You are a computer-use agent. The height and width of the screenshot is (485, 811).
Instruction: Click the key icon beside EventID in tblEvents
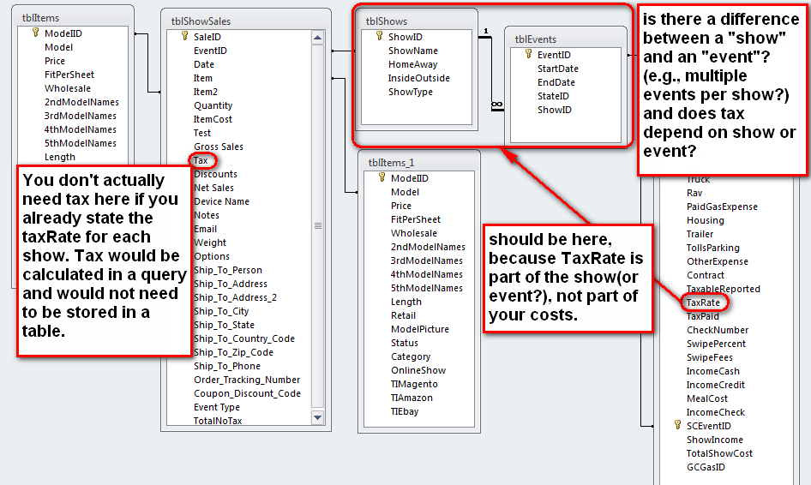[528, 54]
